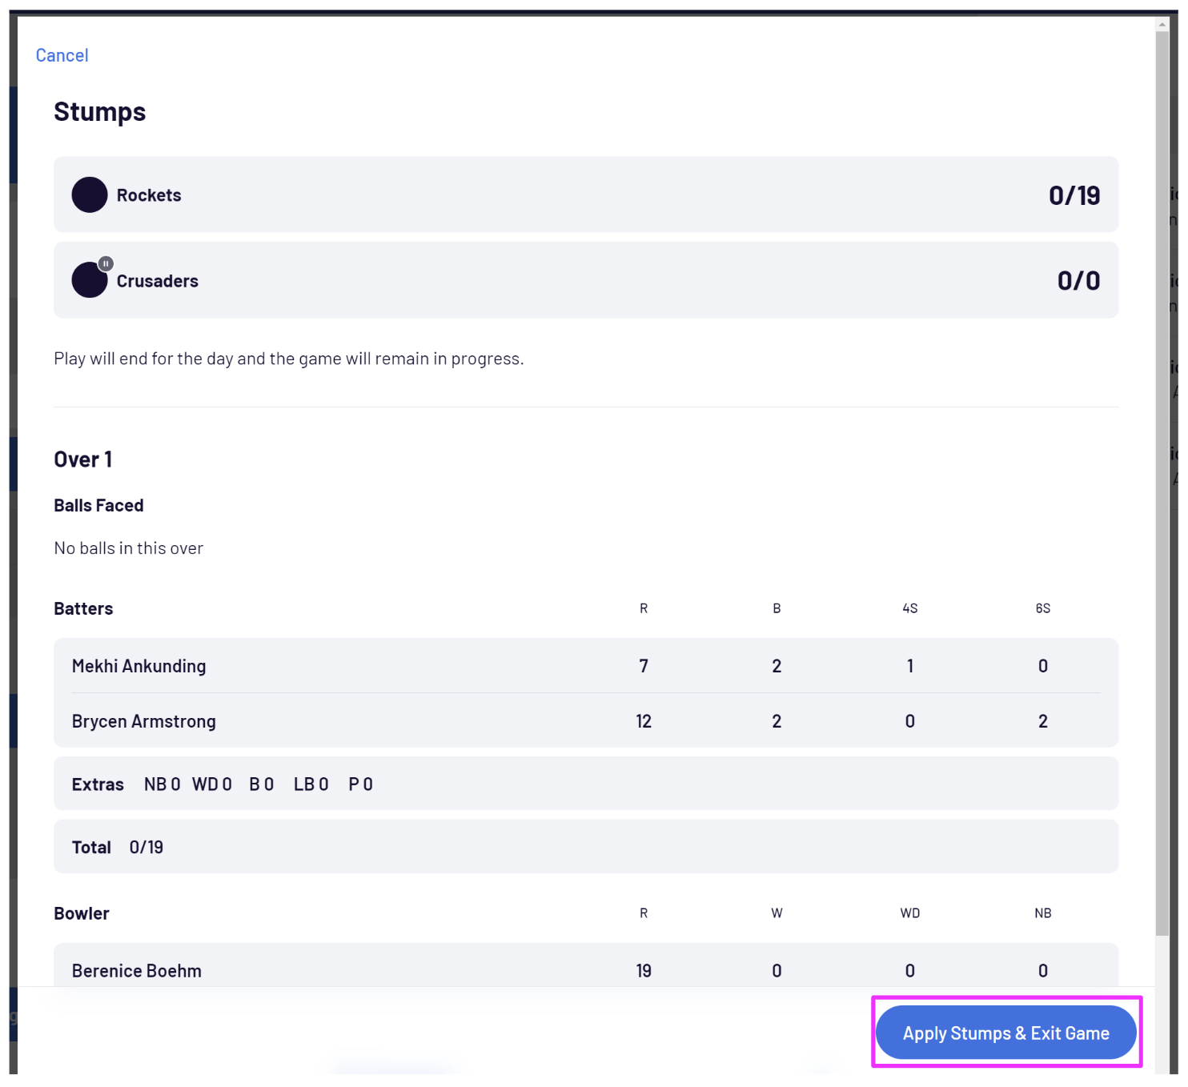Click the Extras summary row
Image resolution: width=1188 pixels, height=1087 pixels.
tap(585, 784)
